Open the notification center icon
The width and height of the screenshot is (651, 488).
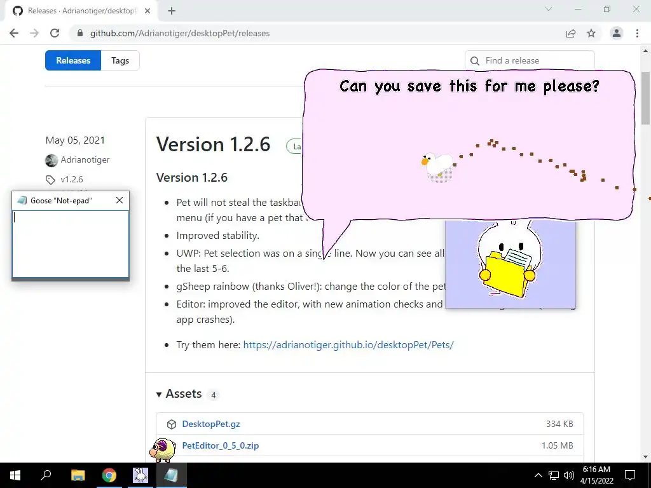630,475
